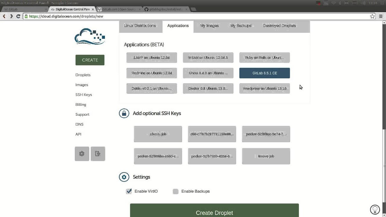386x217 pixels.
Task: Add packer-52fb7839 SSH key
Action: coord(212,156)
